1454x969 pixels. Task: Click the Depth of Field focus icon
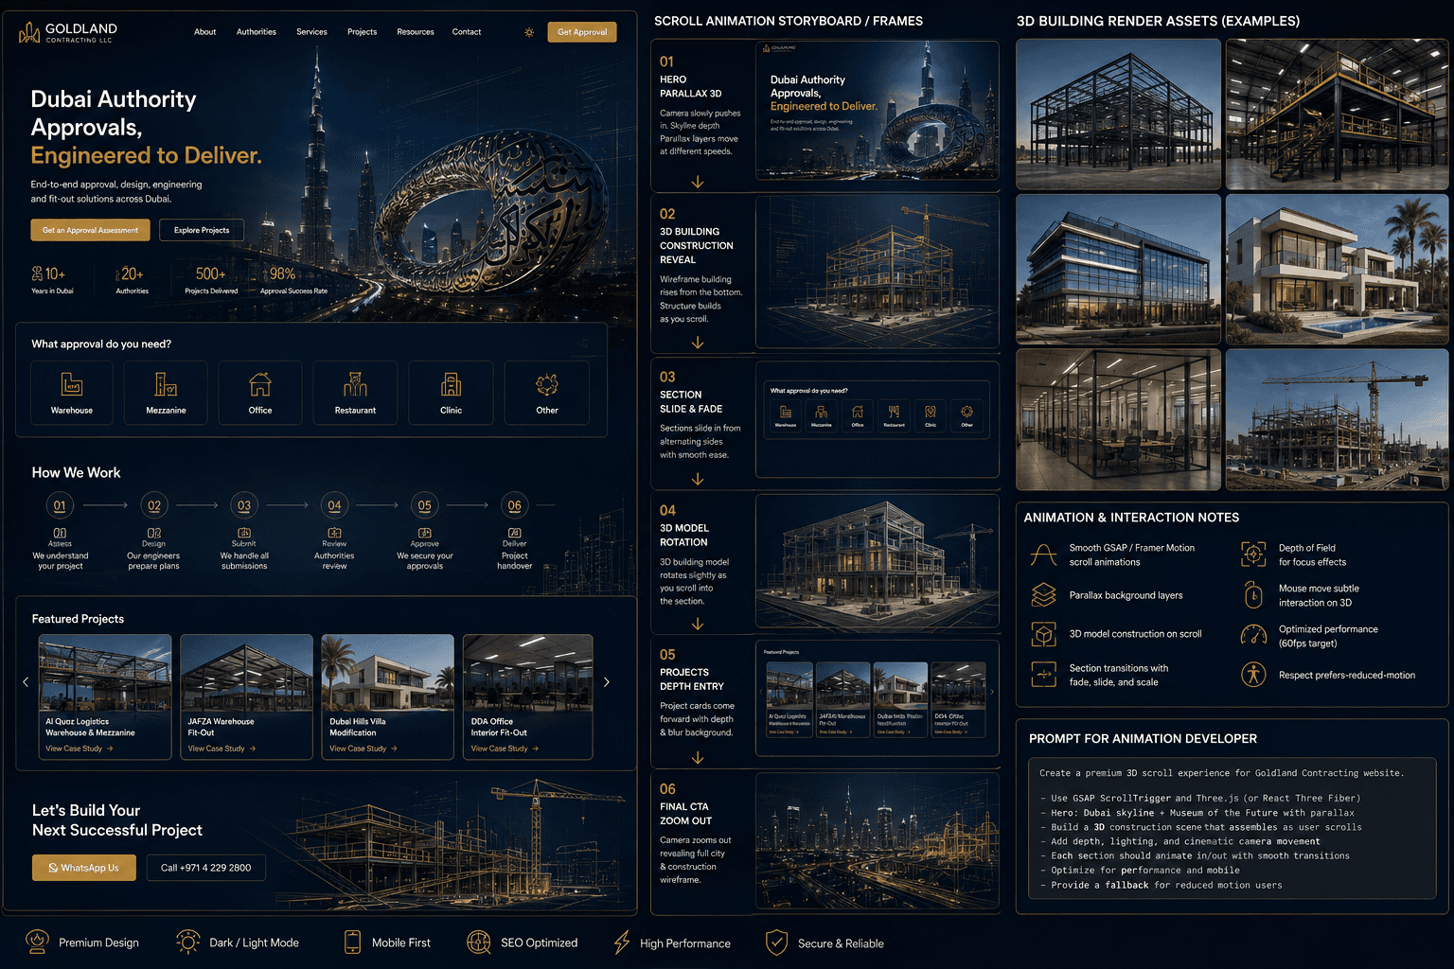pyautogui.click(x=1253, y=555)
